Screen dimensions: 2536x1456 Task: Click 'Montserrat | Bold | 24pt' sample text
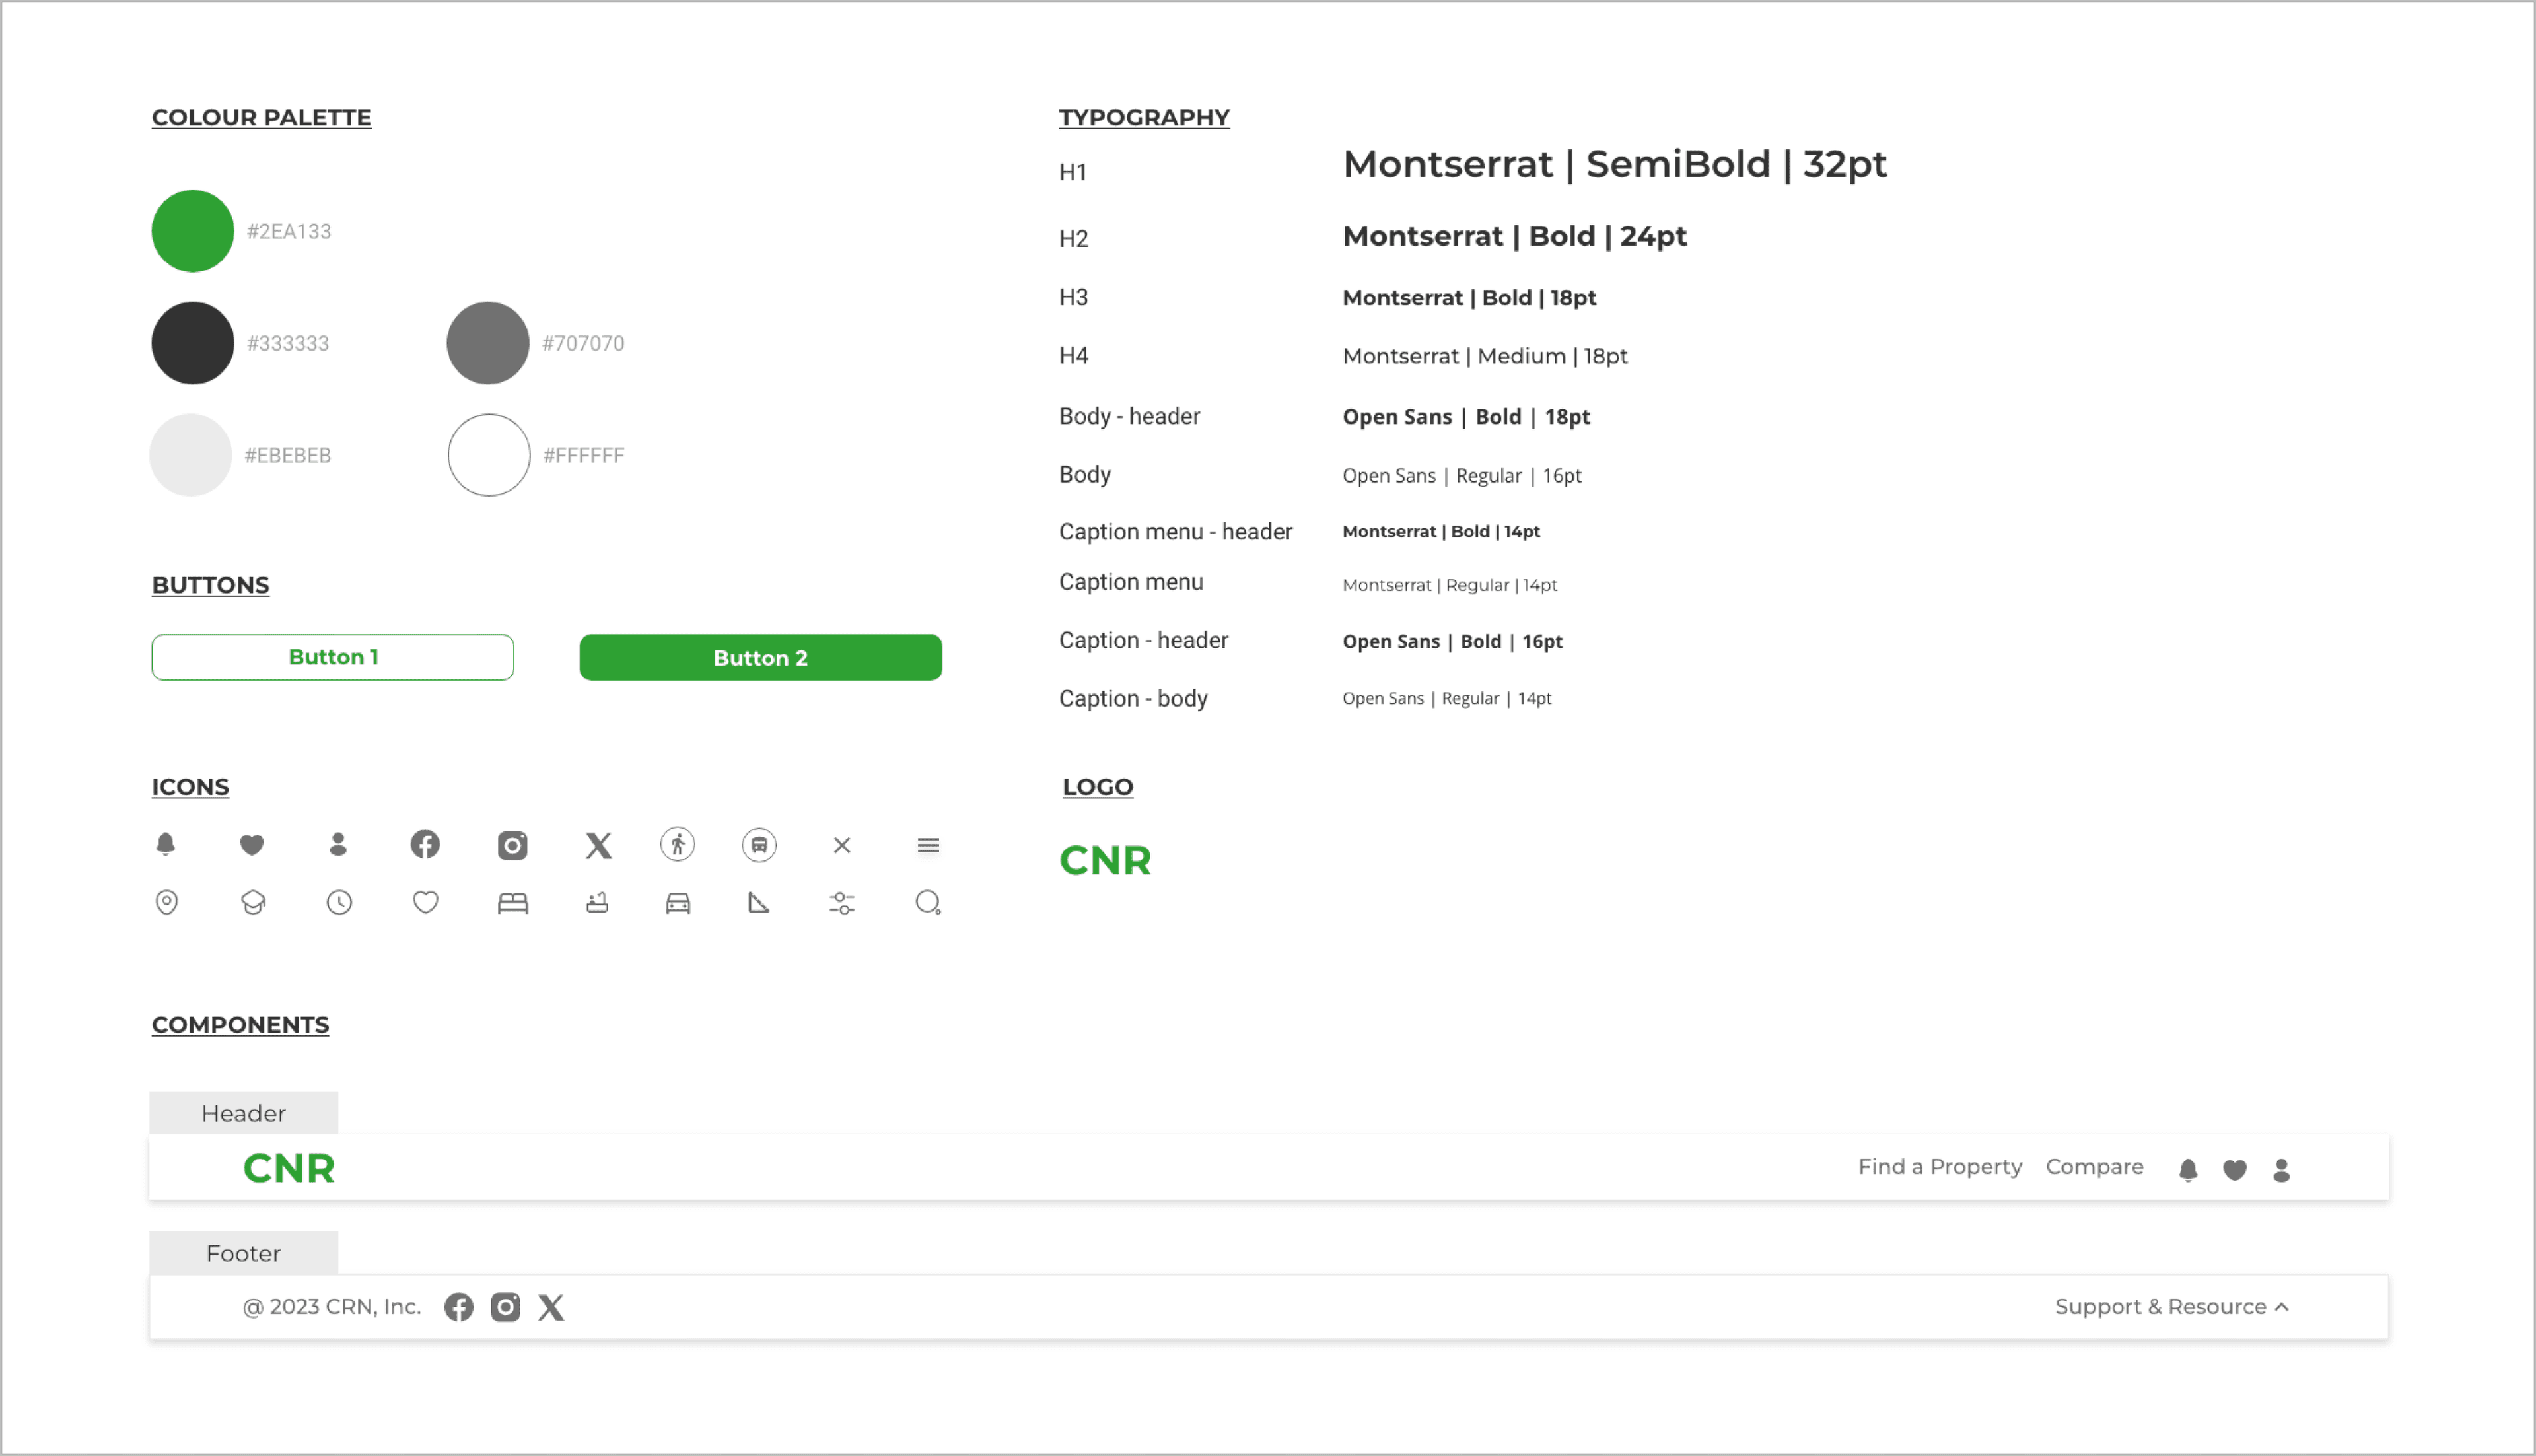(x=1515, y=237)
